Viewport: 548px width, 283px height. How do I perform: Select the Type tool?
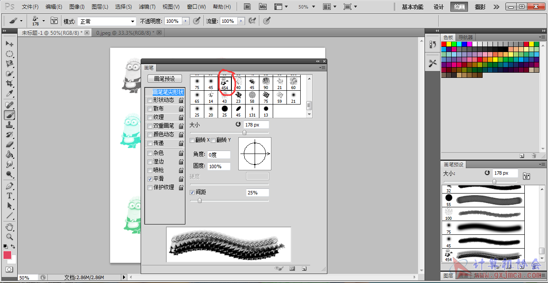click(x=9, y=196)
